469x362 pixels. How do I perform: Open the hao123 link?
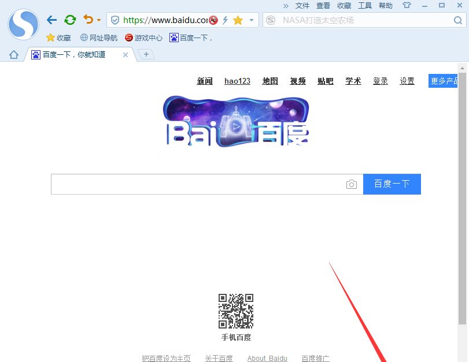pyautogui.click(x=237, y=81)
